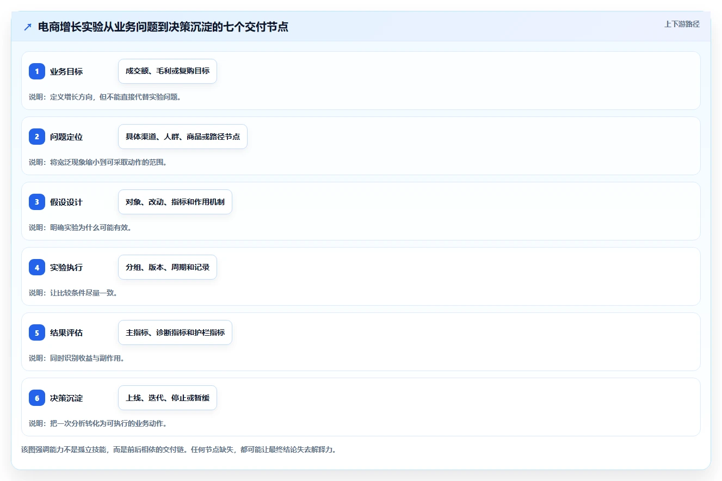
Task: Click the 实验执行 step label
Action: (66, 268)
